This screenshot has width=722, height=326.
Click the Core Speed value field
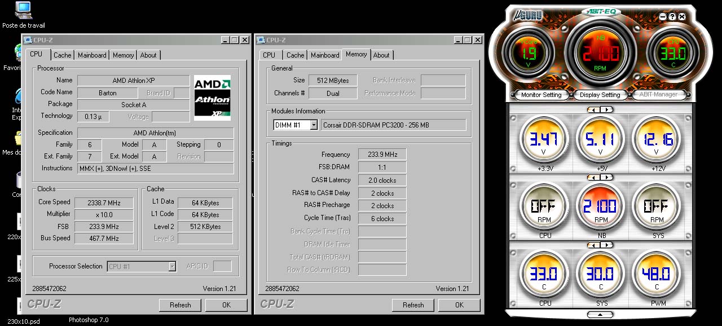click(x=104, y=202)
